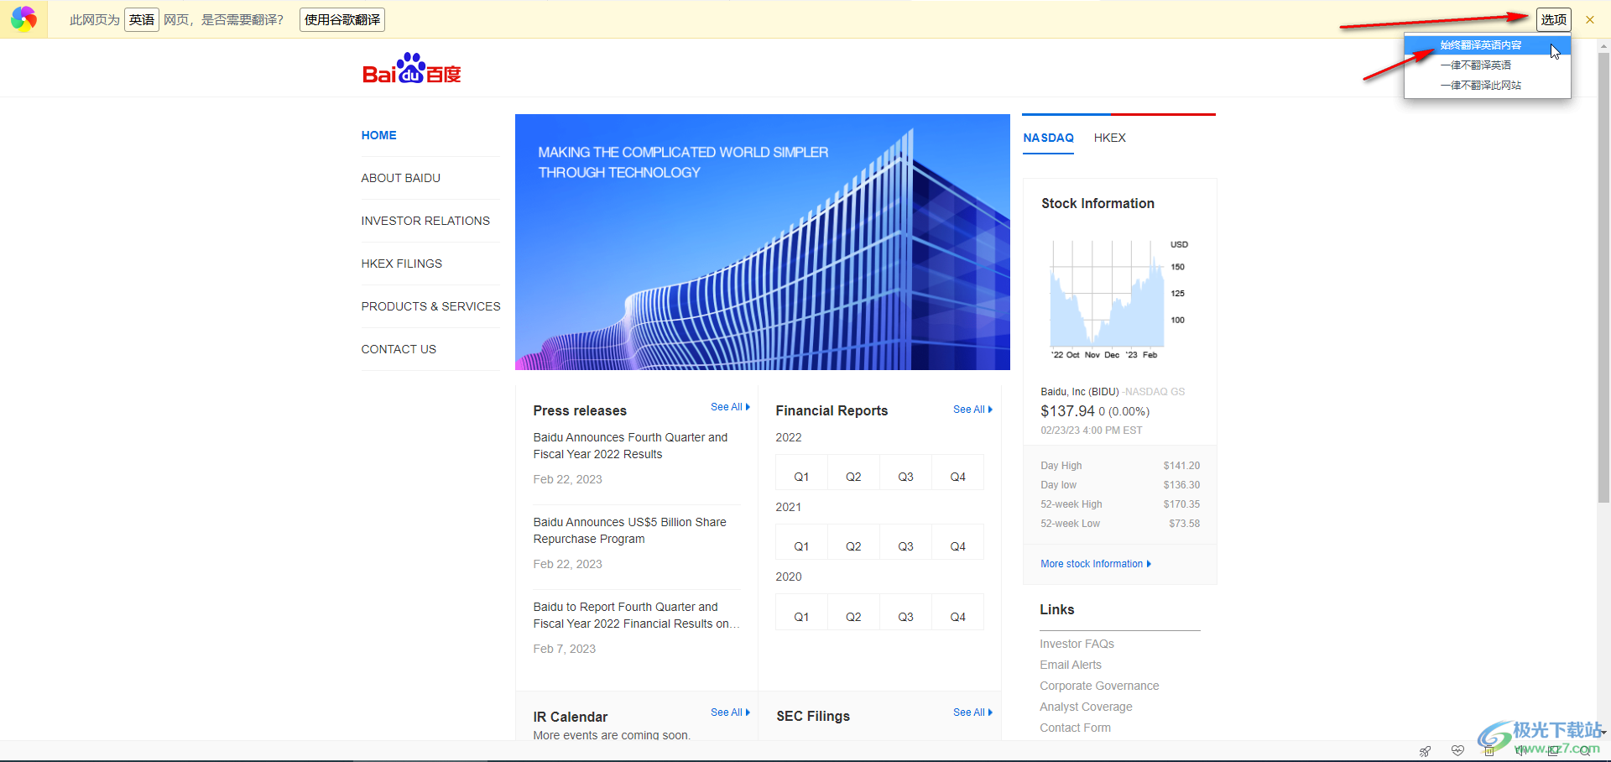Open Contact Form link
Viewport: 1611px width, 762px height.
click(1075, 728)
